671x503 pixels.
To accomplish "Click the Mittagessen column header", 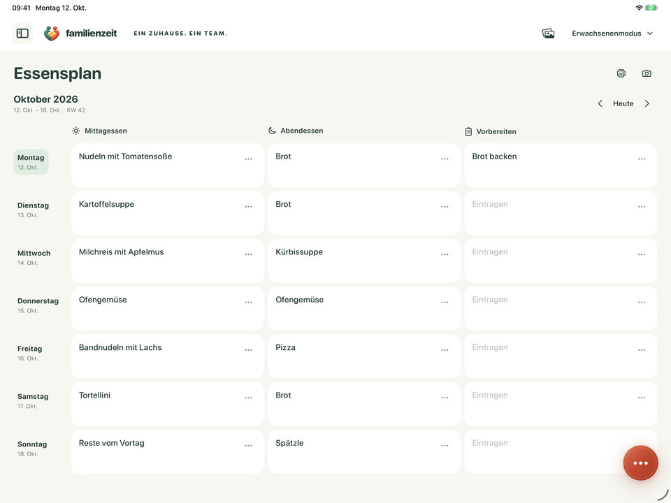I will [100, 131].
